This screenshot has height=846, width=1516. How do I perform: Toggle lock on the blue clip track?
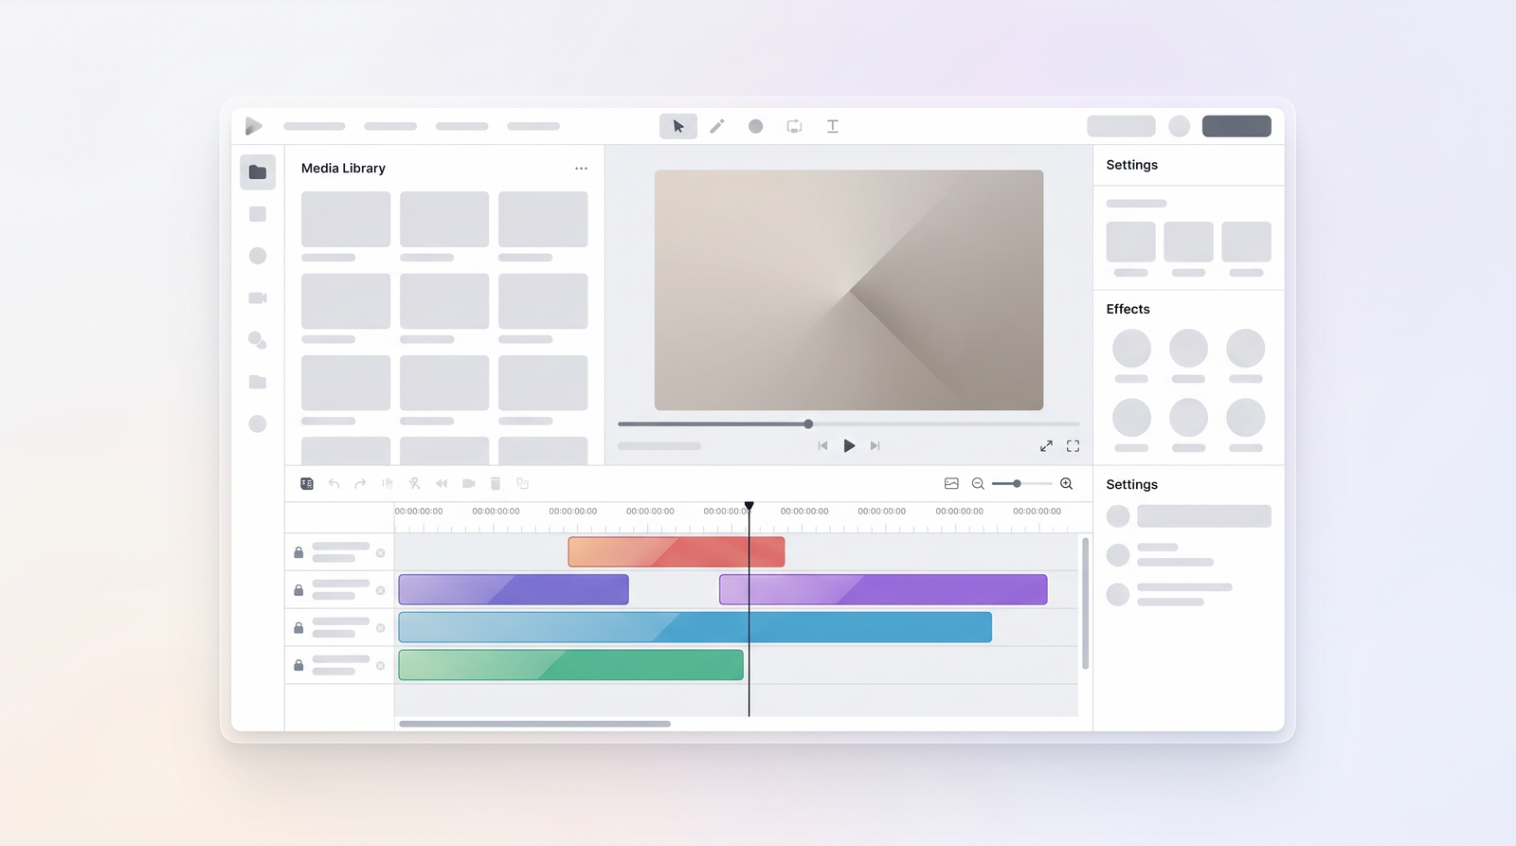298,628
